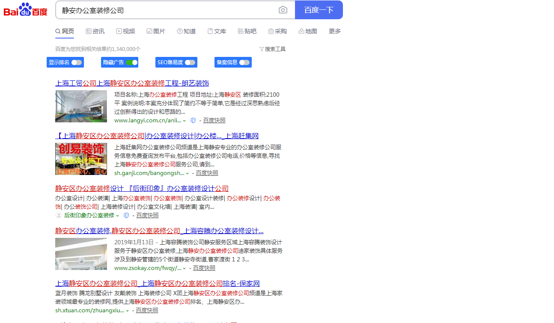Expand the arrow after sh.xtuan.com URL

(127, 311)
